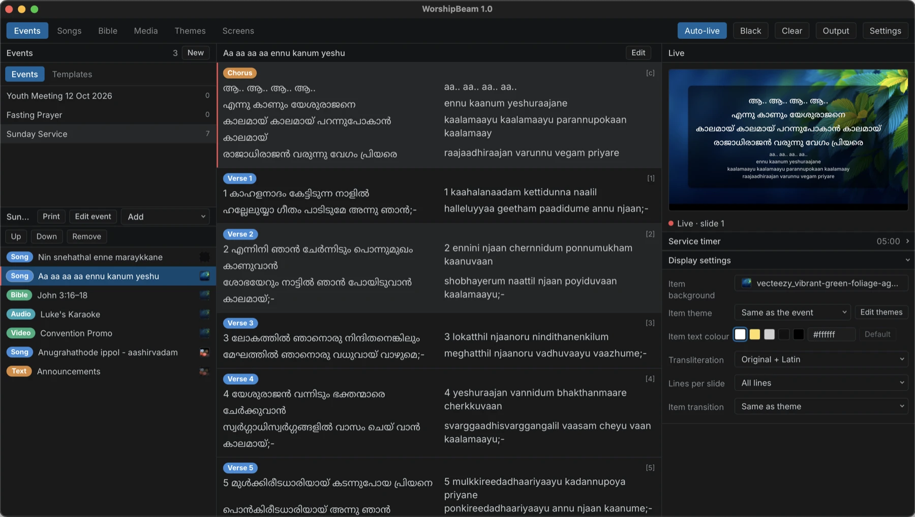Switch to the Bible tab
The image size is (915, 517).
tap(108, 31)
